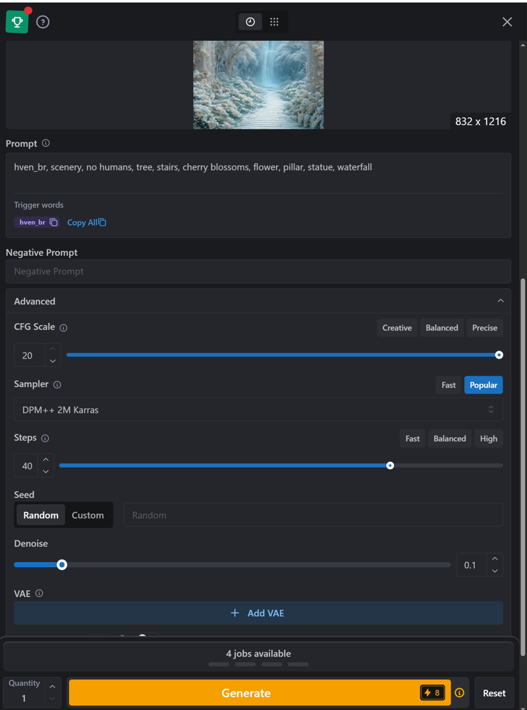This screenshot has height=710, width=527.
Task: Choose the Popular sampler filter
Action: click(x=483, y=385)
